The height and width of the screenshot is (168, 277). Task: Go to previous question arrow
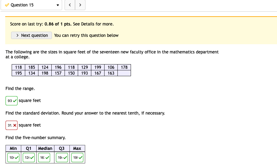click(x=70, y=5)
